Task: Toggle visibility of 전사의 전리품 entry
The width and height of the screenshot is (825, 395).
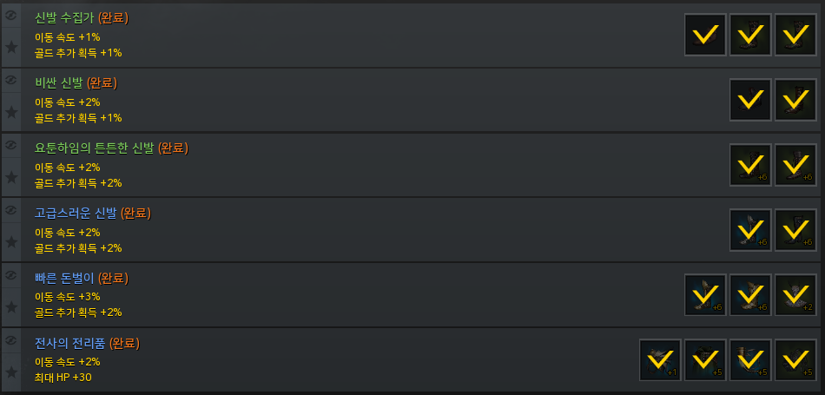Action: coord(11,340)
